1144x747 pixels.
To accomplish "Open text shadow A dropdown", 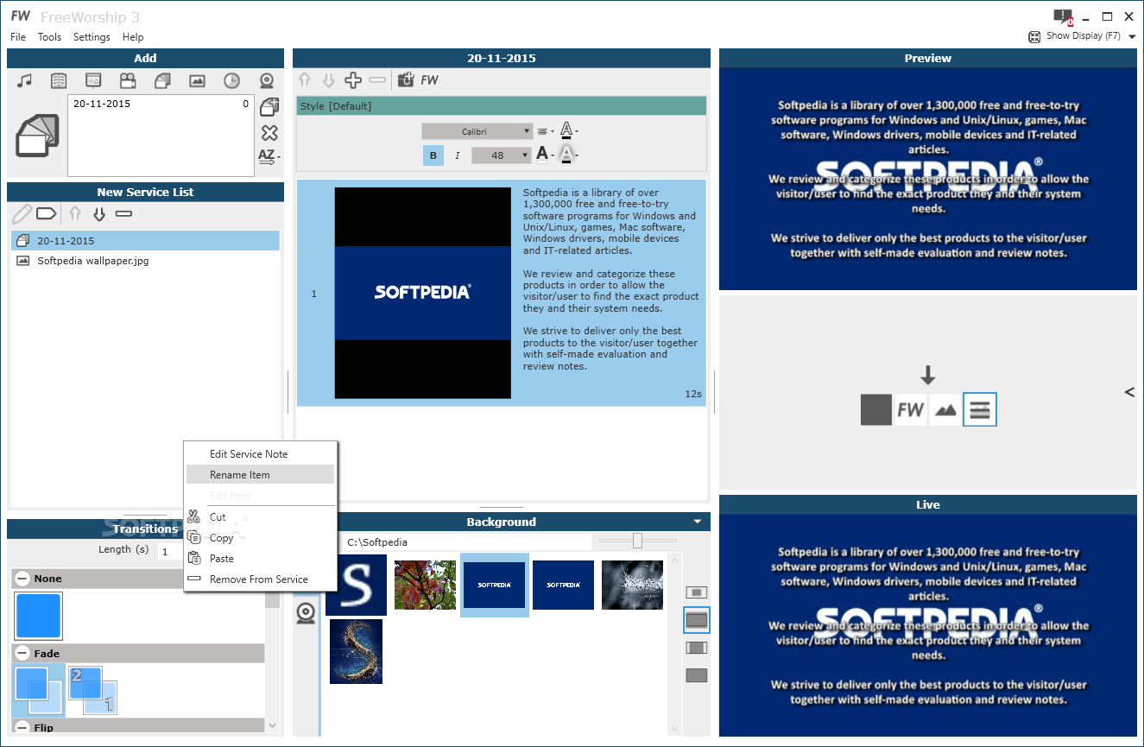I will coord(569,155).
